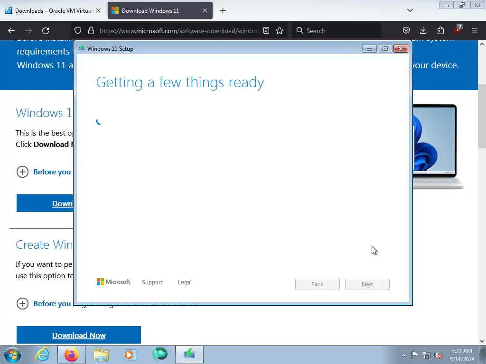Open the Firefox hamburger application menu
This screenshot has height=364, width=486.
[x=475, y=30]
